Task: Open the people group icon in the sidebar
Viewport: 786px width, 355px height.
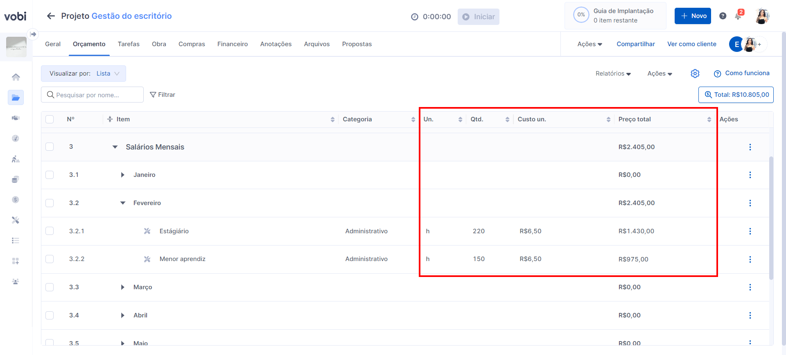Action: pyautogui.click(x=16, y=281)
